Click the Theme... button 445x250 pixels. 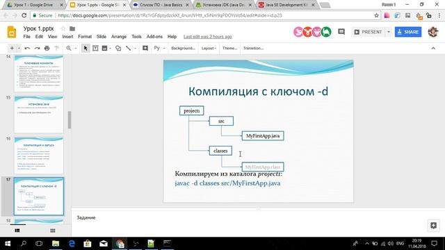point(229,48)
